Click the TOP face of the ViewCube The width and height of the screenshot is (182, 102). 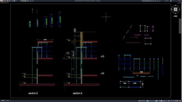175,9
